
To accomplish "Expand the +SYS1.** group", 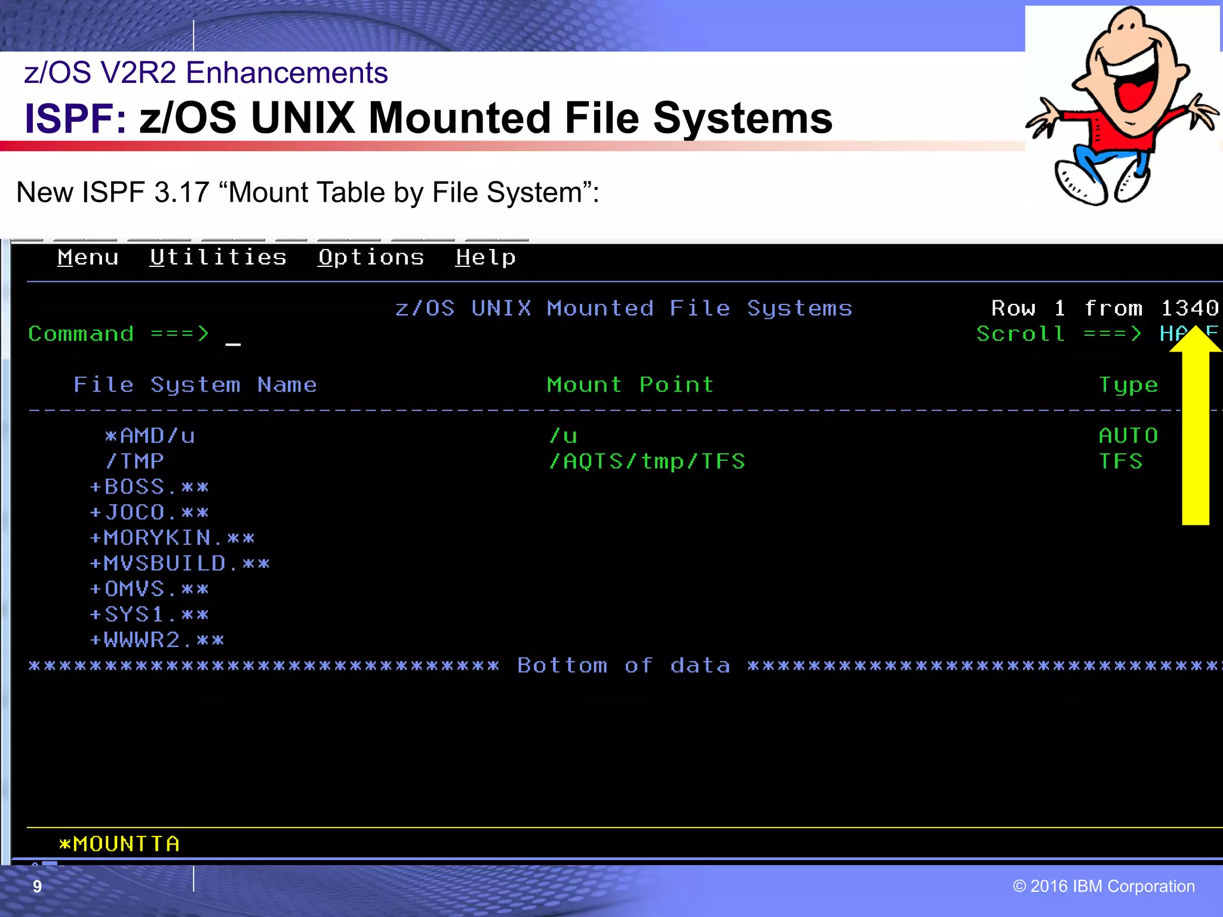I will (x=149, y=615).
